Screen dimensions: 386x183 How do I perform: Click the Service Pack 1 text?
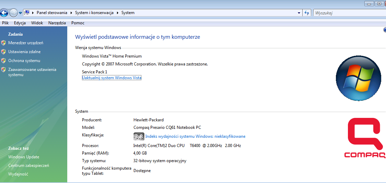(x=95, y=72)
